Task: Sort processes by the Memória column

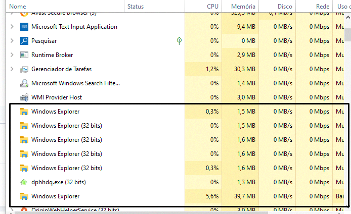Action: (x=240, y=6)
